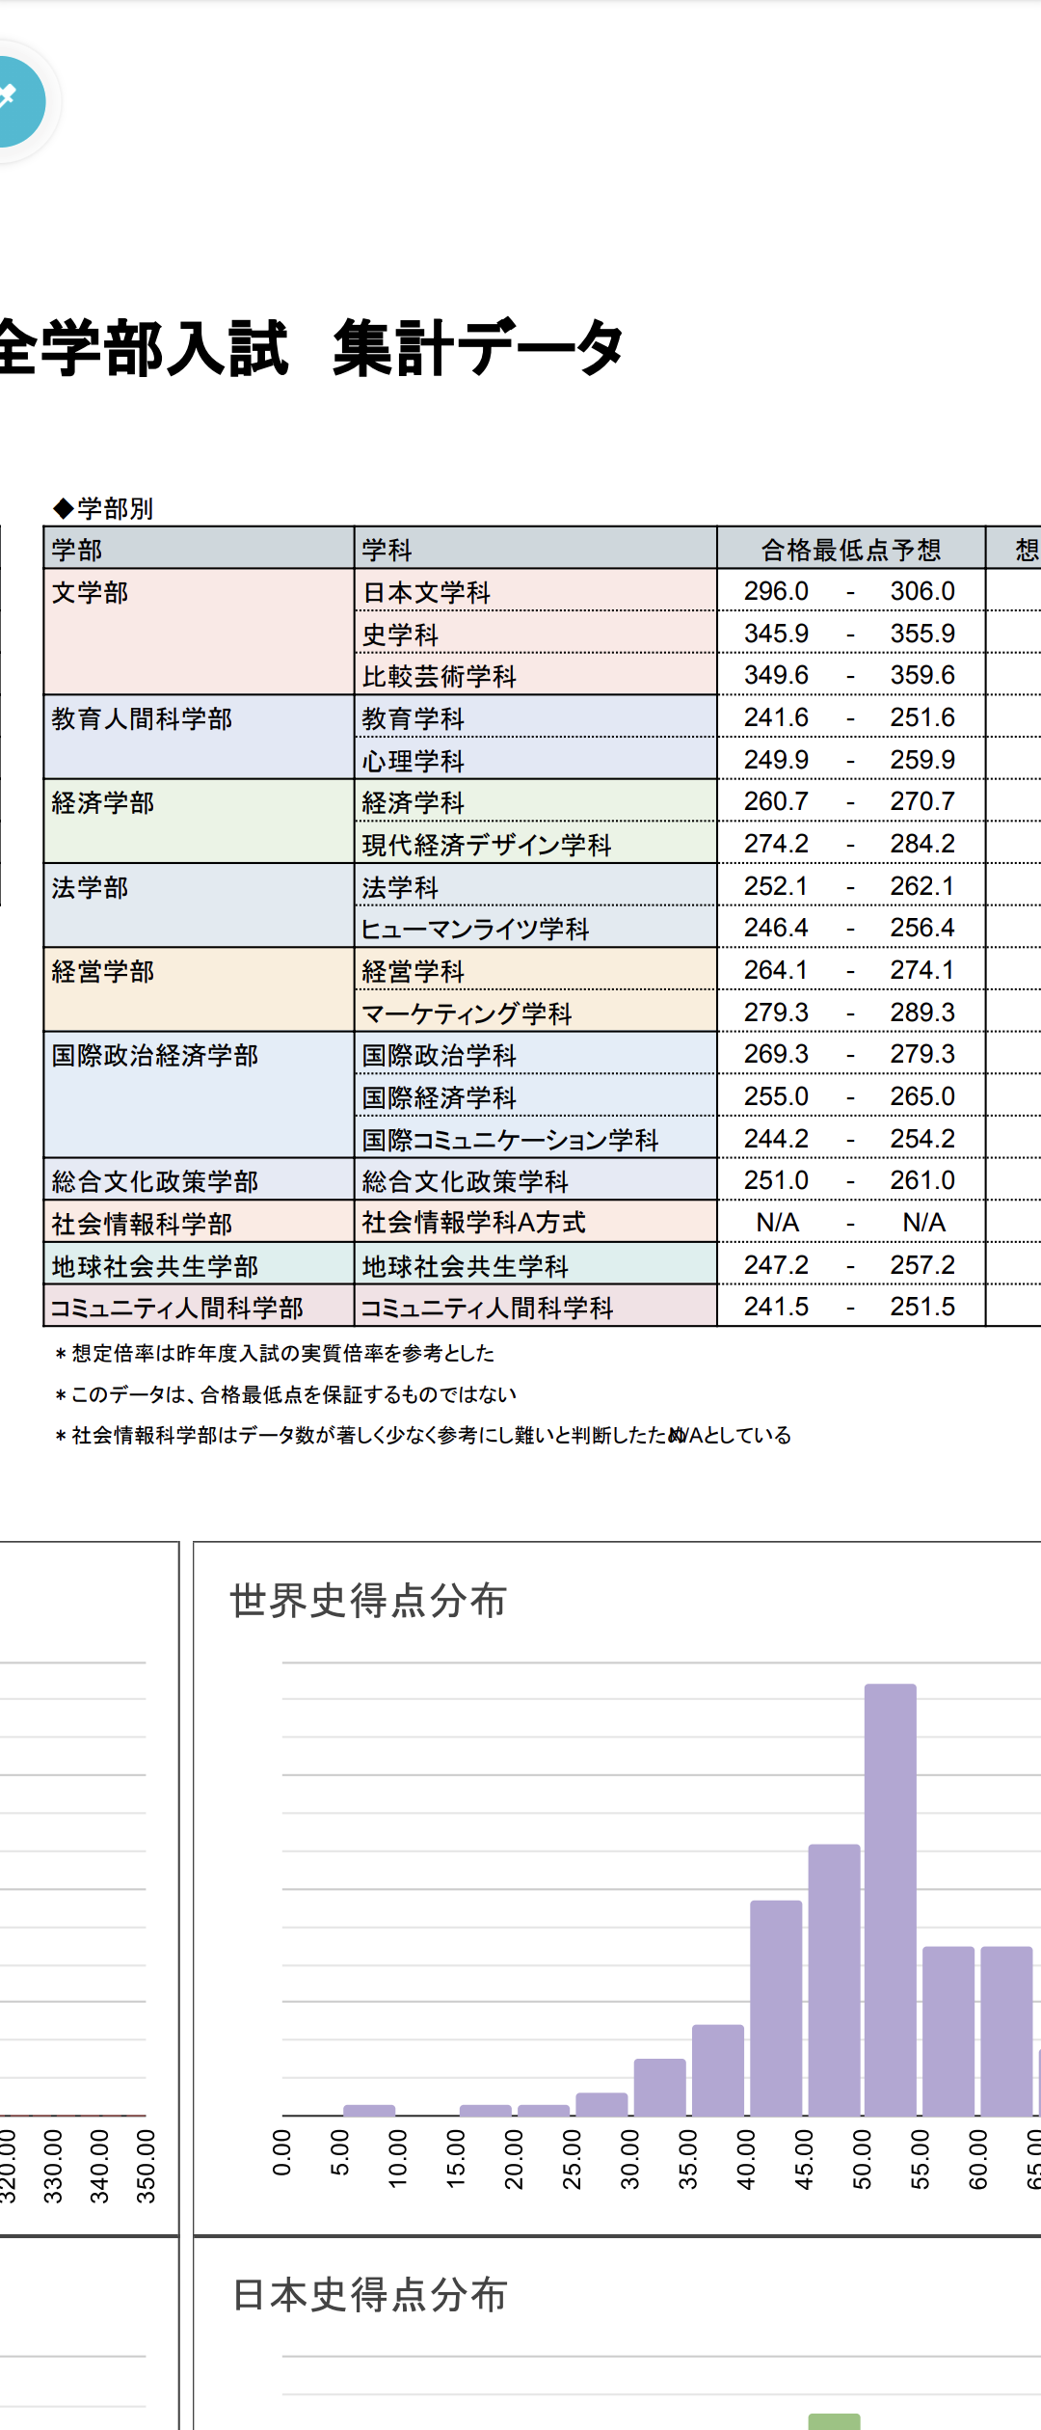Image resolution: width=1041 pixels, height=2430 pixels.
Task: Click the 全学部入試 集計データ page title
Action: point(310,349)
